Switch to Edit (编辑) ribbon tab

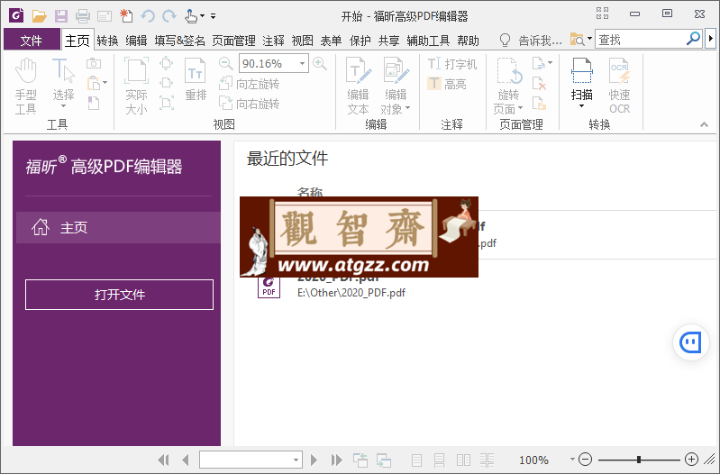136,41
